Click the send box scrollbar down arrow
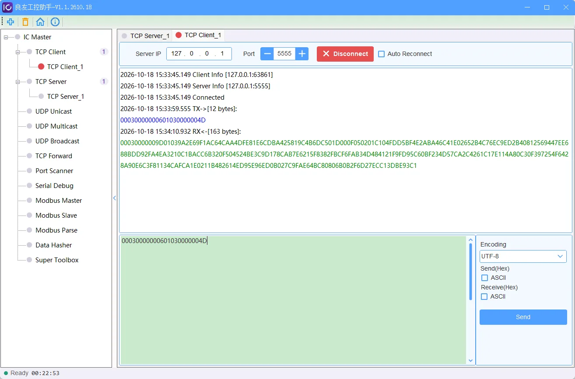575x379 pixels. coord(471,361)
